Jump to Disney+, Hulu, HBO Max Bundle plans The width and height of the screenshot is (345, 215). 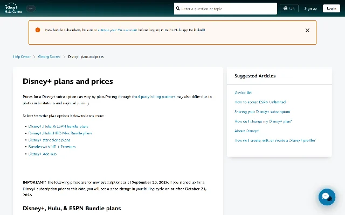tap(60, 133)
